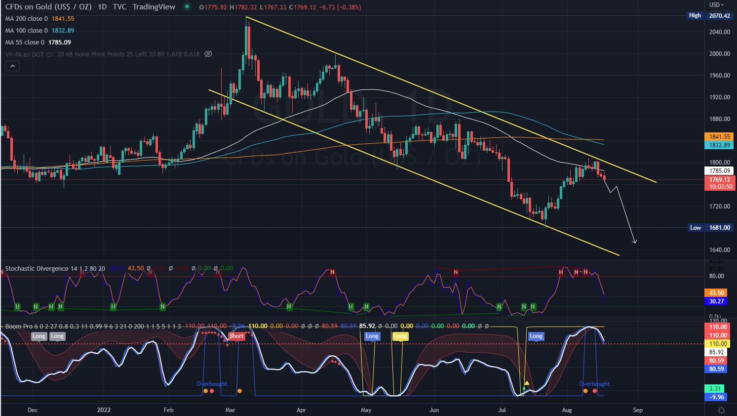The image size is (737, 416).
Task: Click Aug on the time axis
Action: pos(567,410)
